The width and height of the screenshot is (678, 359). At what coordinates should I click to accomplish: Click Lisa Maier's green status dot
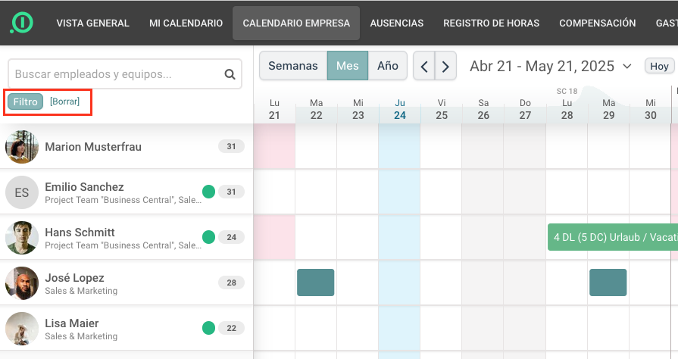tap(209, 328)
